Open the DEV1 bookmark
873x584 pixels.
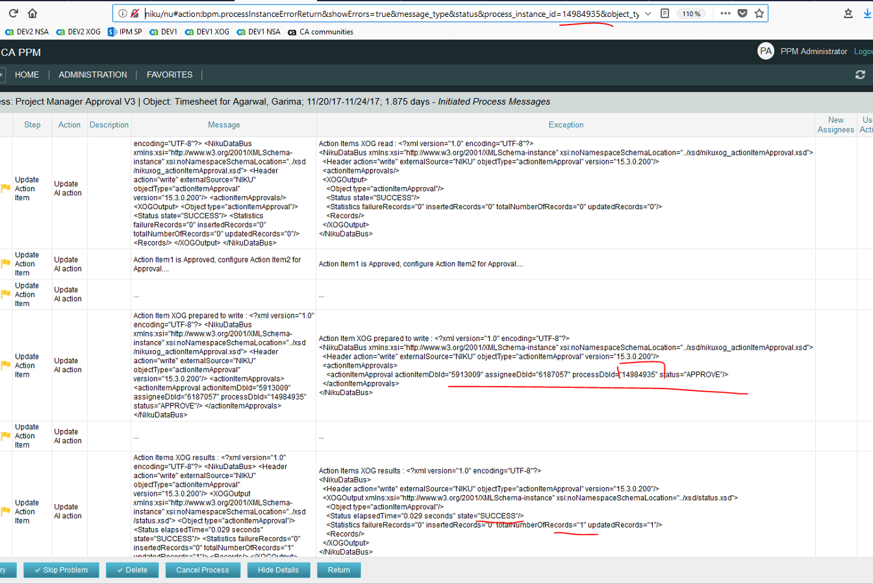(164, 32)
